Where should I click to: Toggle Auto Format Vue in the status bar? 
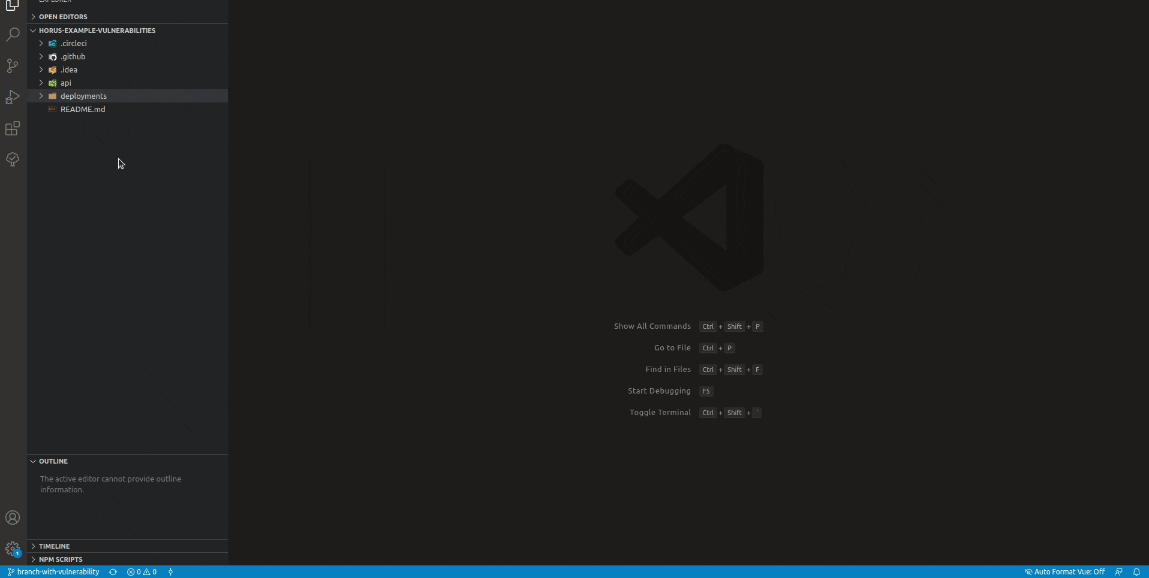1066,572
